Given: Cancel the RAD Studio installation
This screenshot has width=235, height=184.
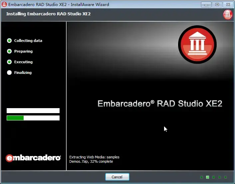Looking at the screenshot, I should tap(117, 177).
